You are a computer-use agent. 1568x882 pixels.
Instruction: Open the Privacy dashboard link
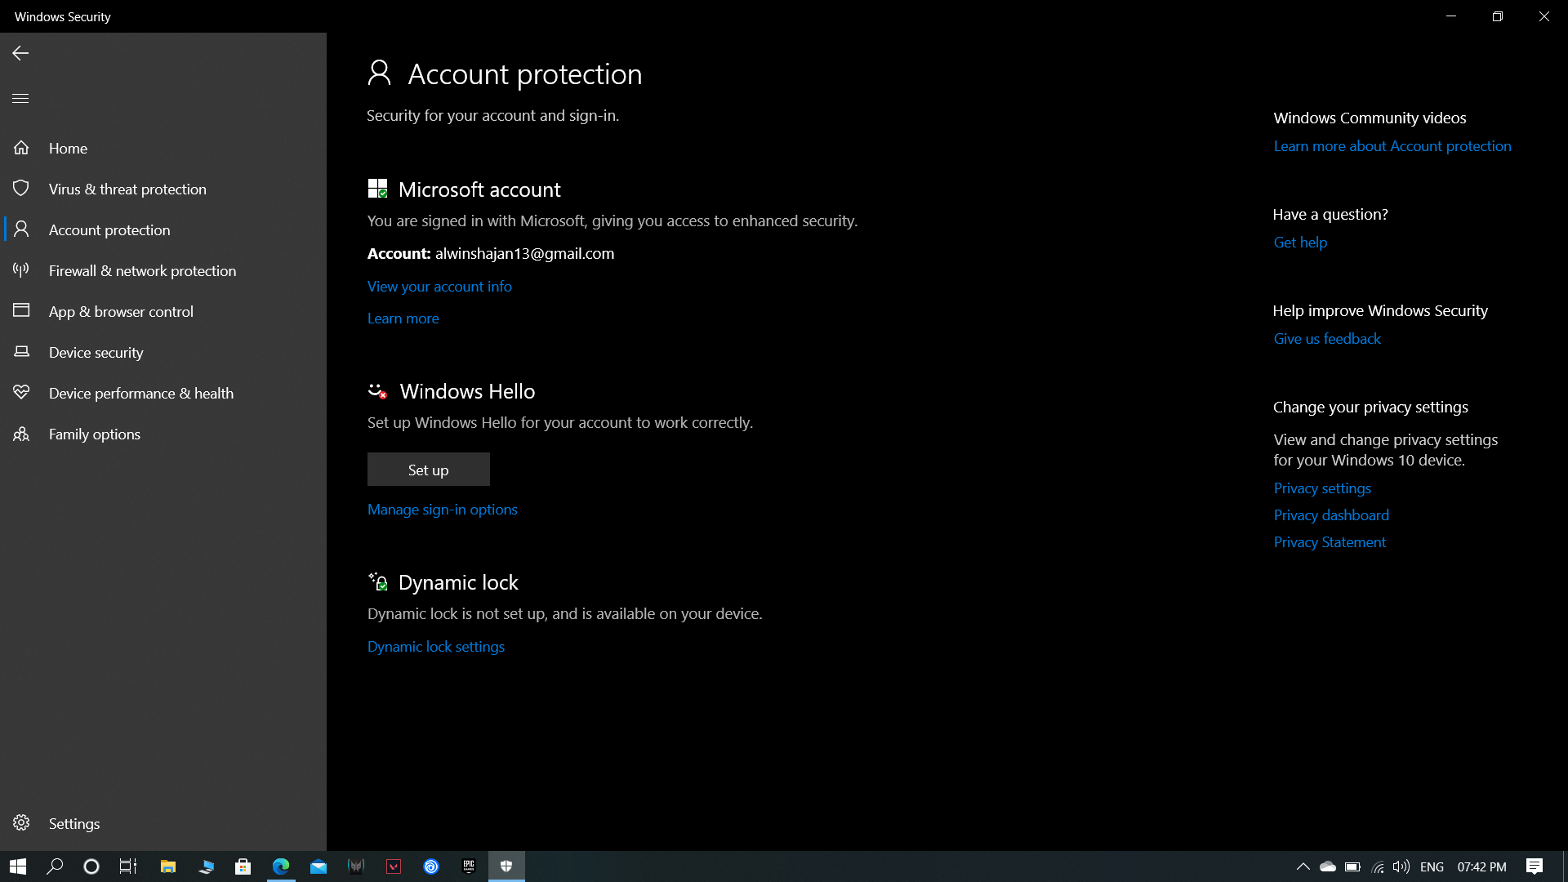[x=1331, y=515]
